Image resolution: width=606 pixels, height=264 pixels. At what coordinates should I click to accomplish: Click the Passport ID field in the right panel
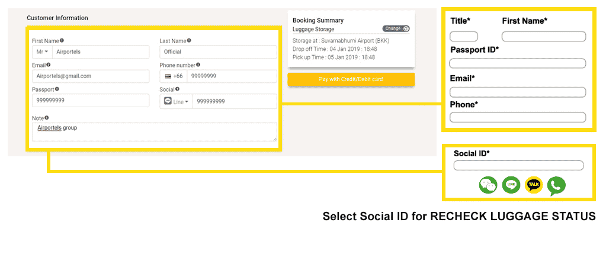click(518, 63)
